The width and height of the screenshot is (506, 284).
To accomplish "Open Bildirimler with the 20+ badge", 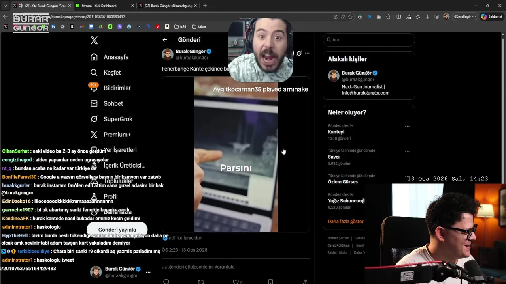I will pyautogui.click(x=110, y=88).
